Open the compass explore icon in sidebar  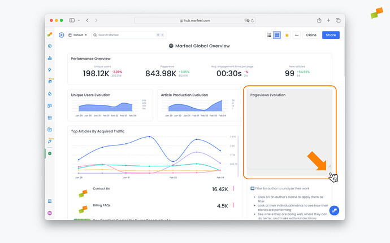[50, 46]
